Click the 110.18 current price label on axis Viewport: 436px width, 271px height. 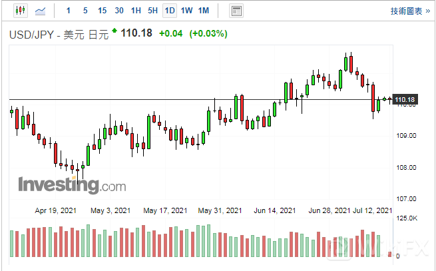pyautogui.click(x=405, y=100)
